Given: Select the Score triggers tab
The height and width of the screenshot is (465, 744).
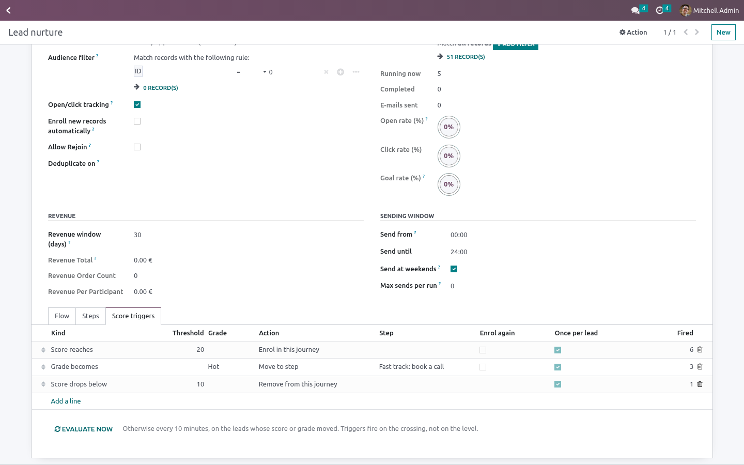Looking at the screenshot, I should pyautogui.click(x=133, y=316).
